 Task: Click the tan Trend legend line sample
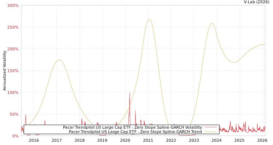211,132
